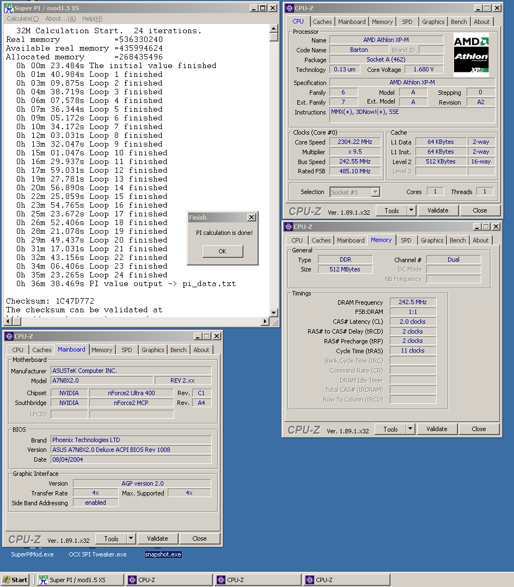Open Bench tab in the top-right CPU-Z window

coord(458,22)
